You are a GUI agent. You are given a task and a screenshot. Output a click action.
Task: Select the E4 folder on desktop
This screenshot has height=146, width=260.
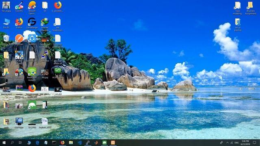click(x=45, y=6)
